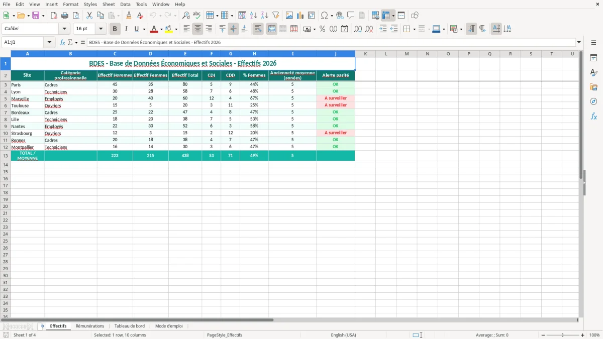Switch to the Rémunérations sheet tab
The image size is (603, 339).
90,326
